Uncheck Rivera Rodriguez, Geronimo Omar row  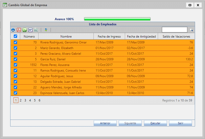[15, 42]
